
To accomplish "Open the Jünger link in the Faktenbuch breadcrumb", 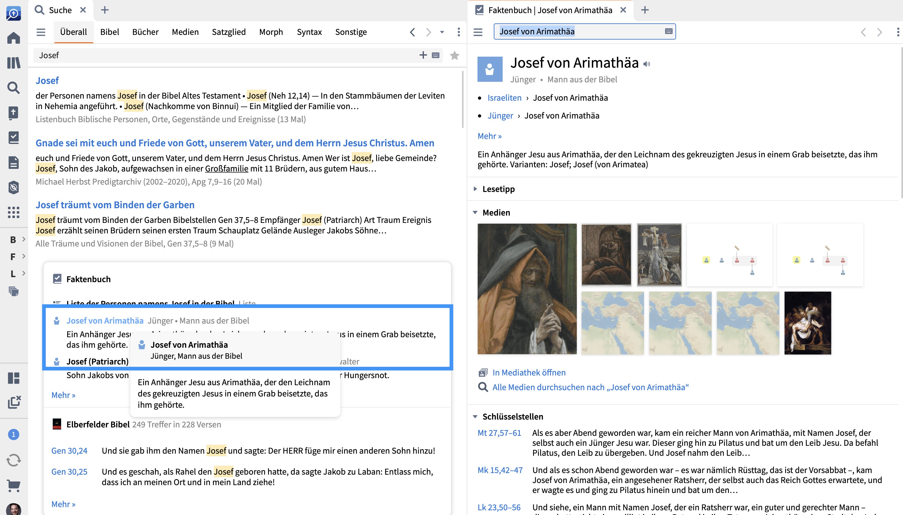I will coord(500,116).
